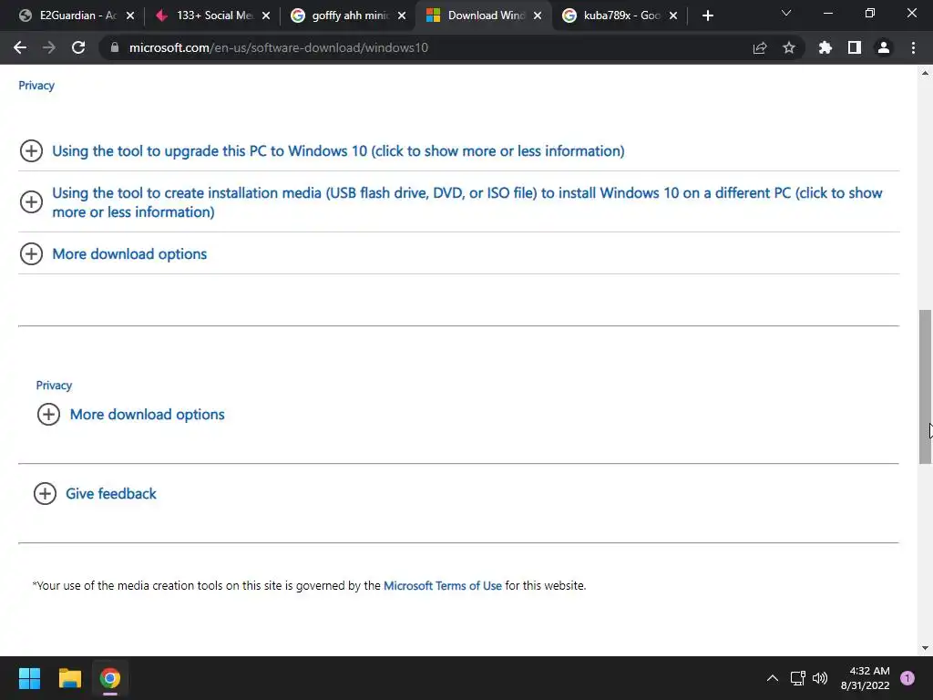Go back to the previous page
This screenshot has width=933, height=700.
click(x=20, y=47)
